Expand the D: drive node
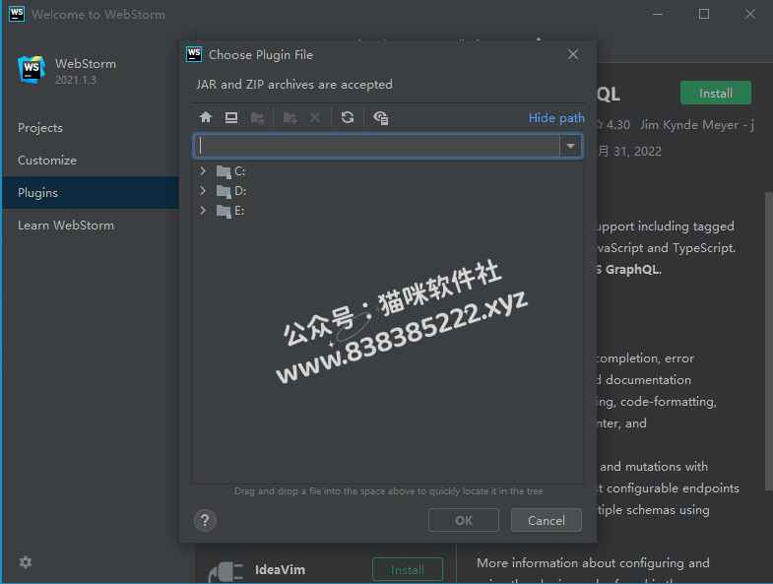The image size is (773, 584). tap(203, 190)
